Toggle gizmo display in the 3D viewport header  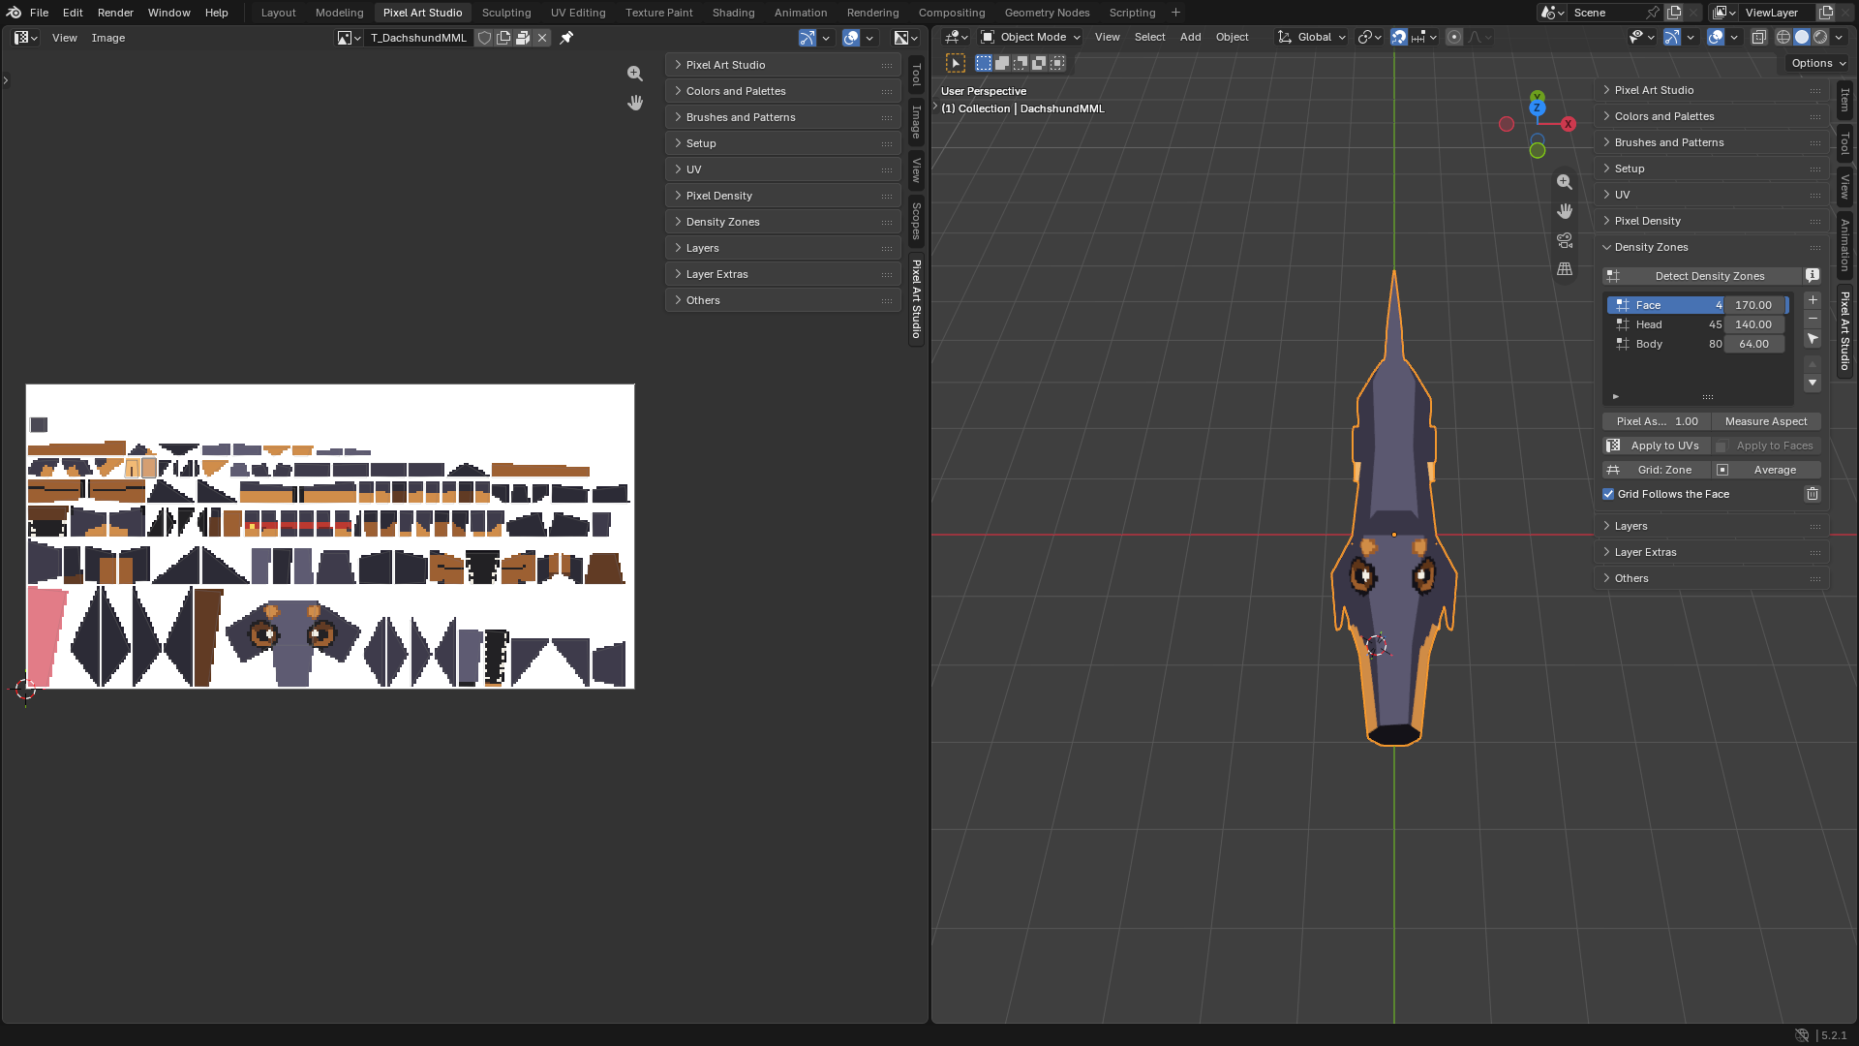pyautogui.click(x=1672, y=37)
